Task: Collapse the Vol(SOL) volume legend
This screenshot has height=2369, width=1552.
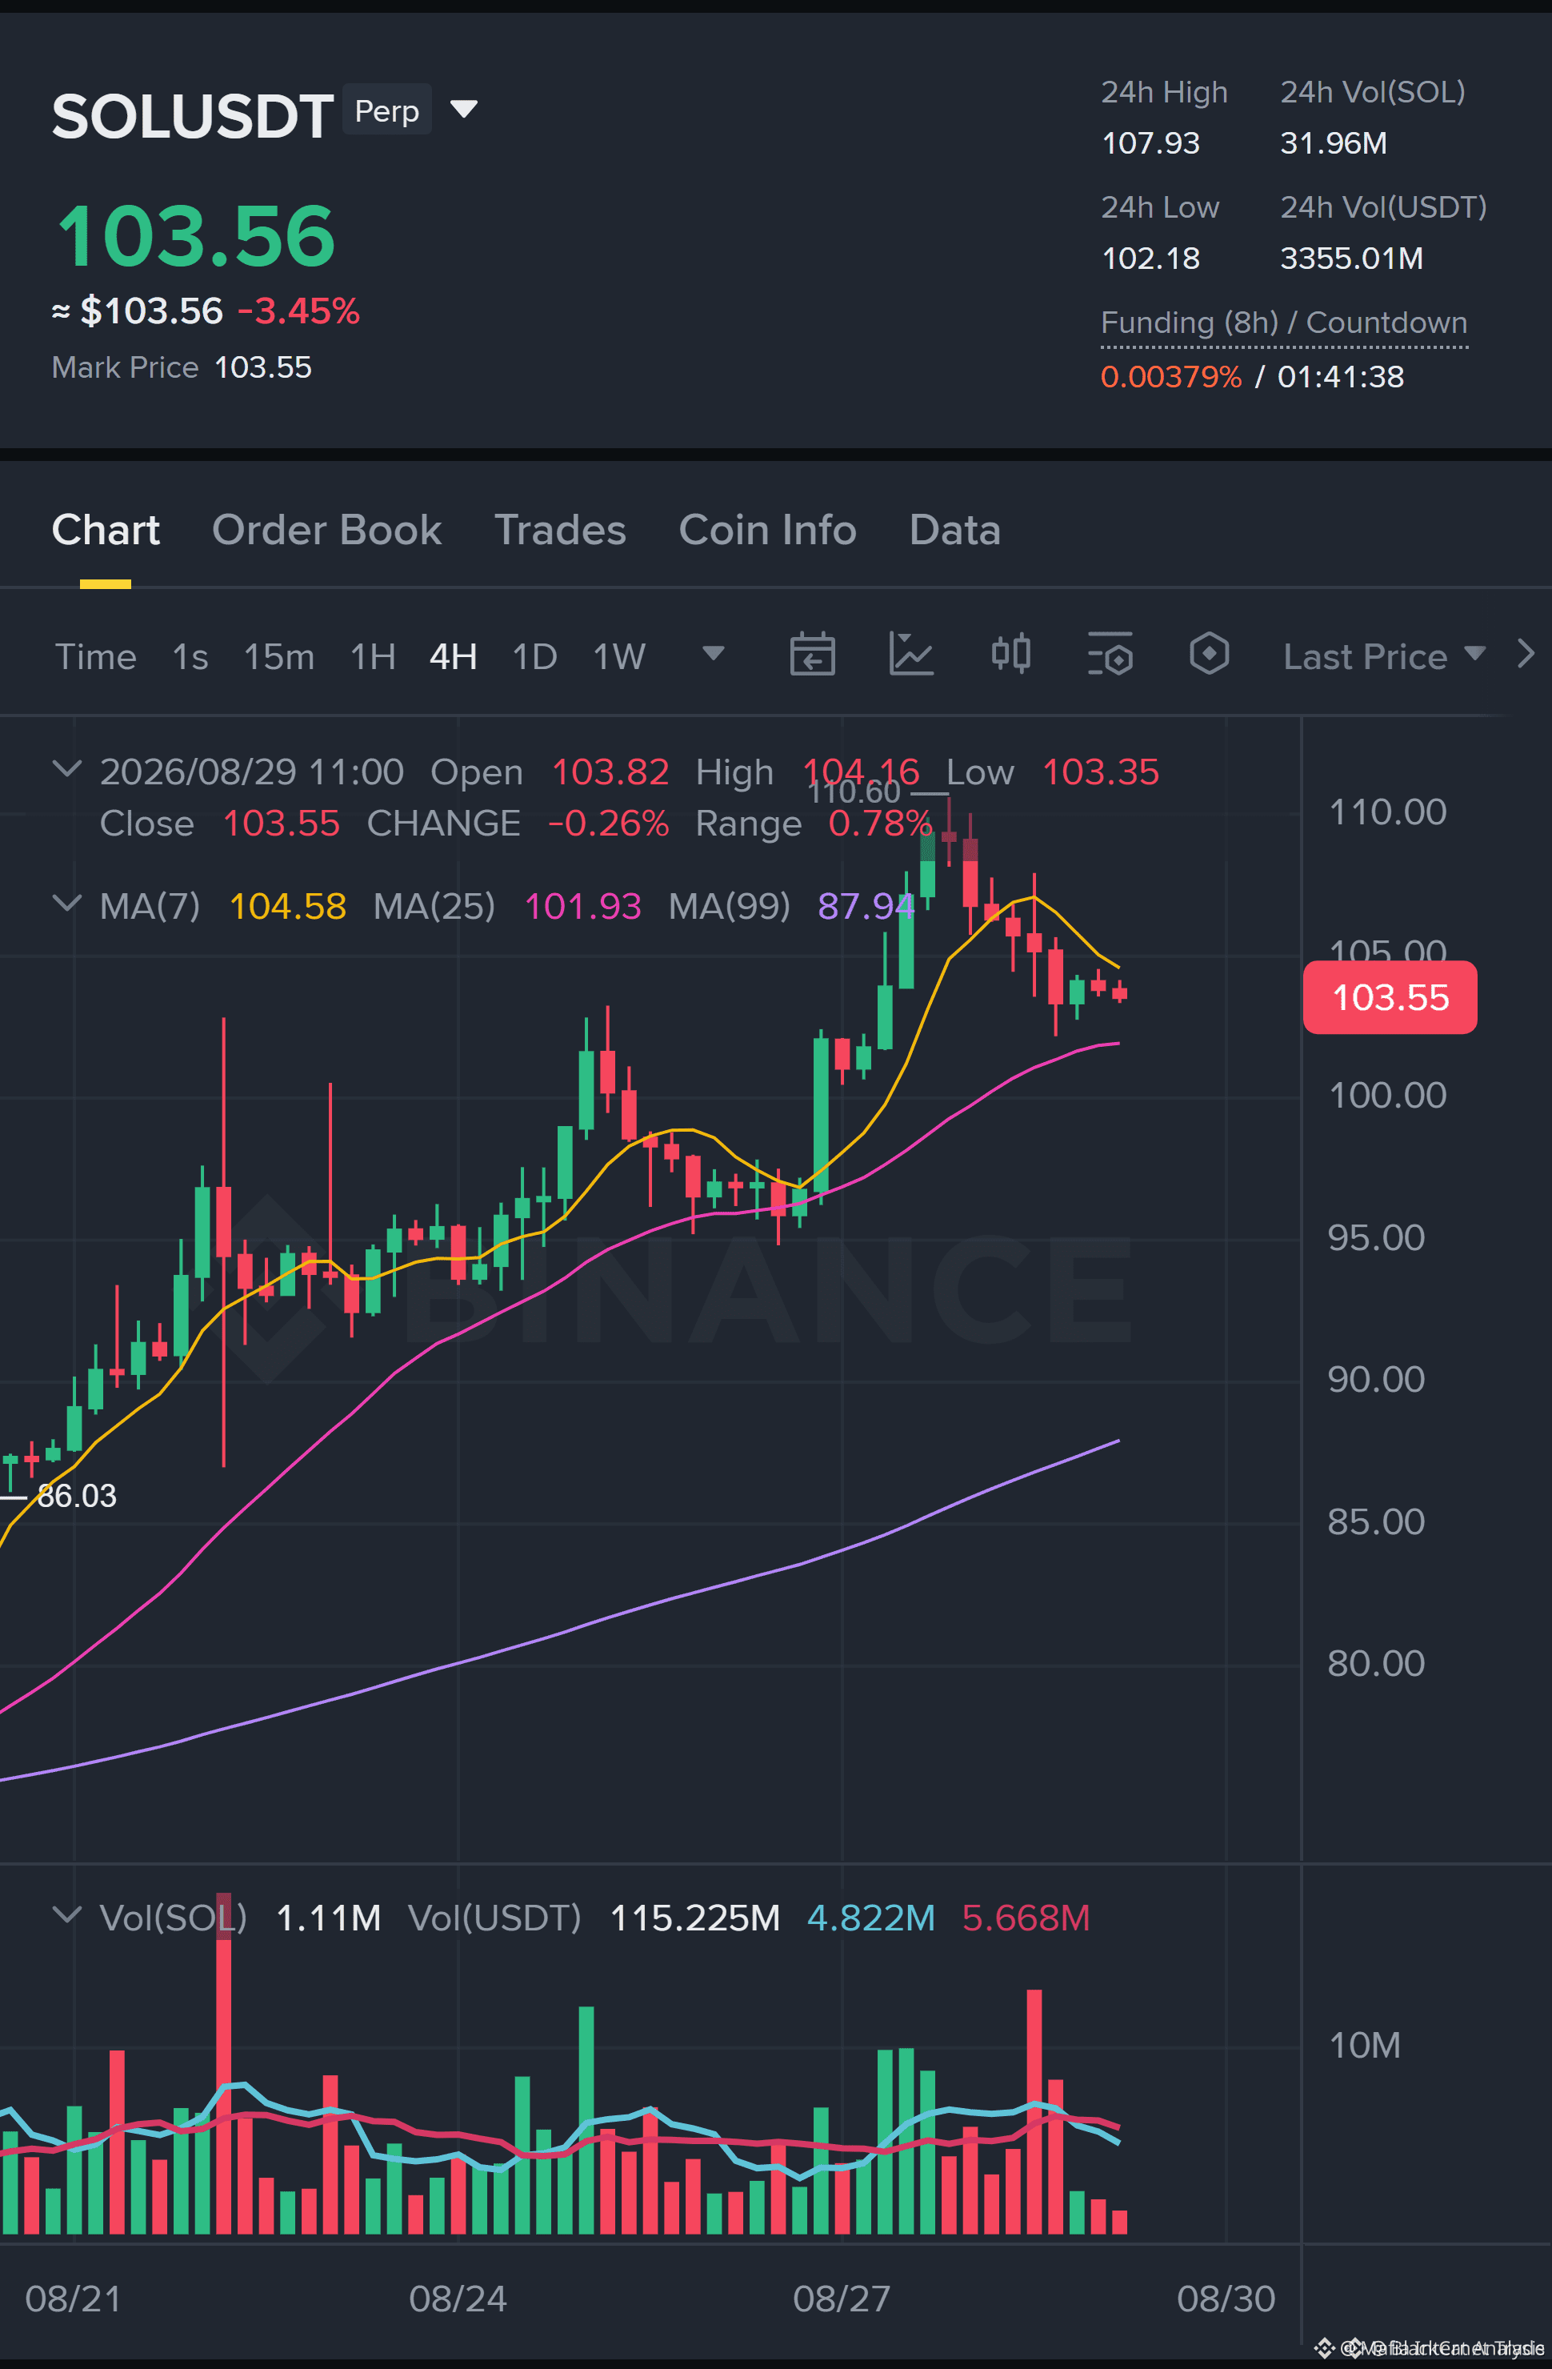Action: pyautogui.click(x=66, y=1915)
